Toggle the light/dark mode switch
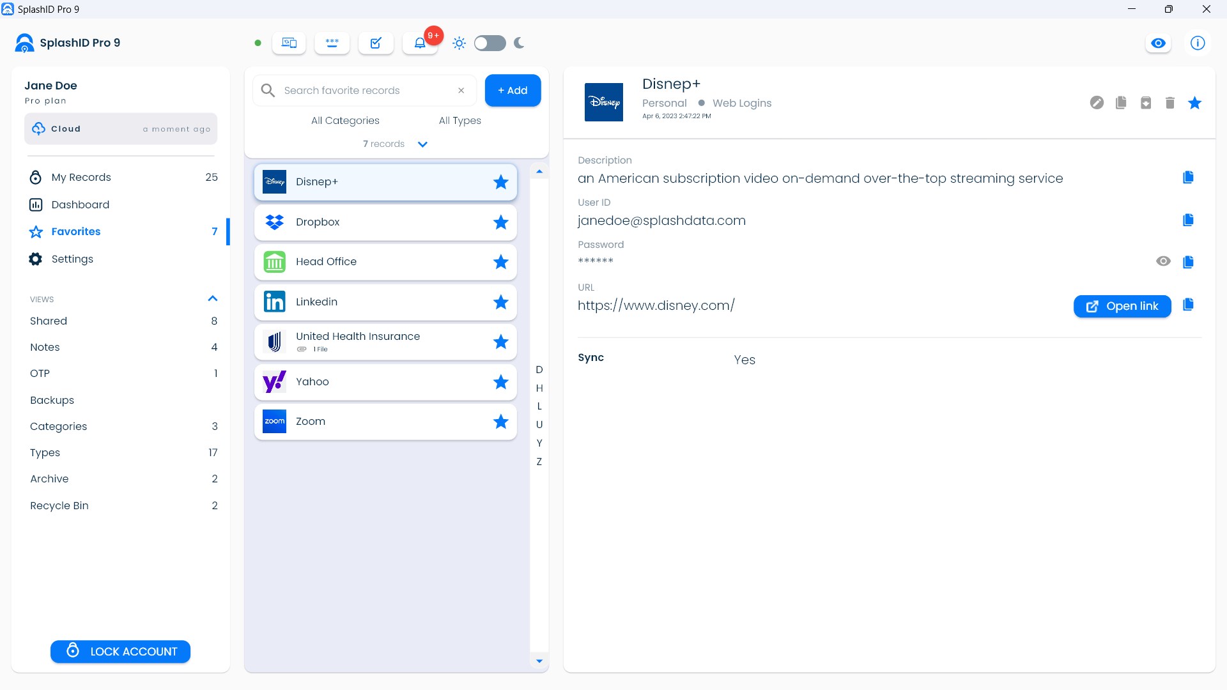The image size is (1227, 690). (490, 43)
